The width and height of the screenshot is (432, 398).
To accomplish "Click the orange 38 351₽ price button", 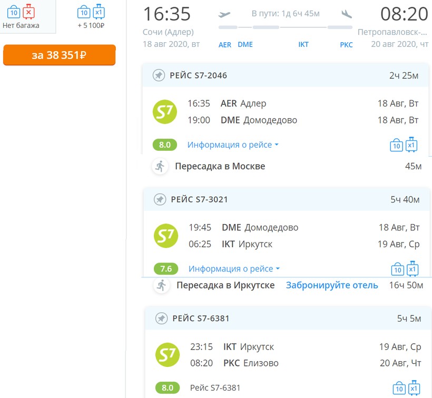I will point(59,55).
